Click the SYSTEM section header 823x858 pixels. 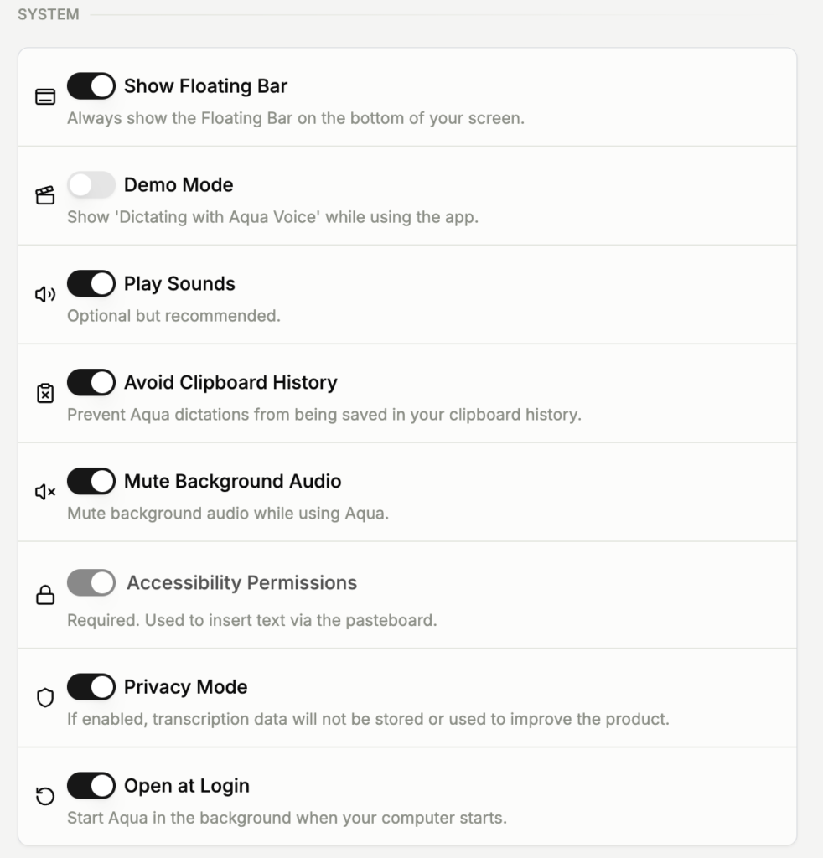(49, 14)
